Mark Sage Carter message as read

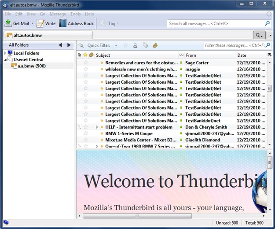click(181, 63)
